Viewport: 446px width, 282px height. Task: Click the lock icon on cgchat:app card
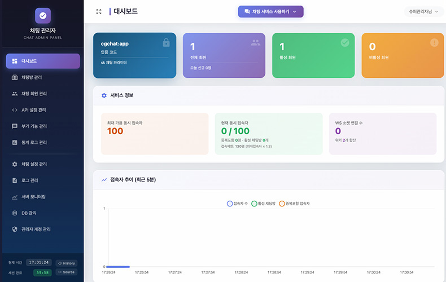(166, 43)
